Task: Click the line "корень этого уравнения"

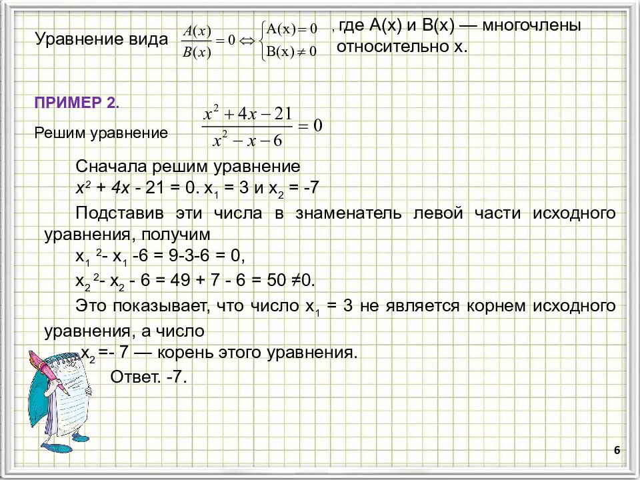Action: [x=220, y=353]
